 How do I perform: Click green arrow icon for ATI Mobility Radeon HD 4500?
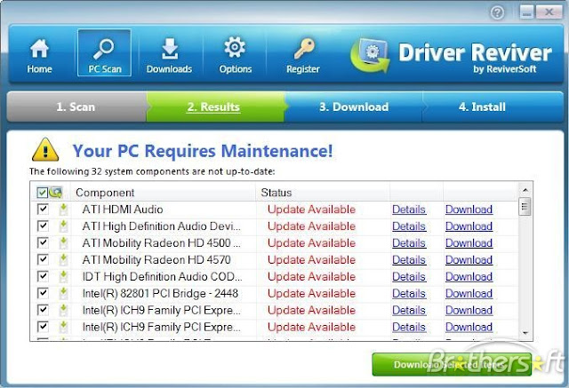click(63, 243)
